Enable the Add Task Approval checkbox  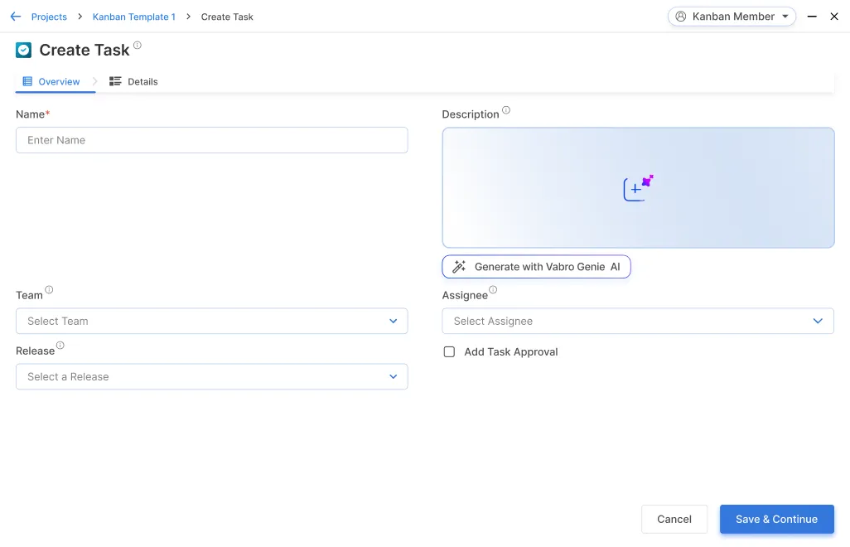[x=449, y=352]
